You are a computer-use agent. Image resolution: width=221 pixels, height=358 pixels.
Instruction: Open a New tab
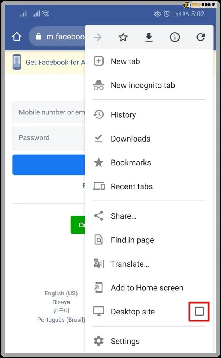125,61
